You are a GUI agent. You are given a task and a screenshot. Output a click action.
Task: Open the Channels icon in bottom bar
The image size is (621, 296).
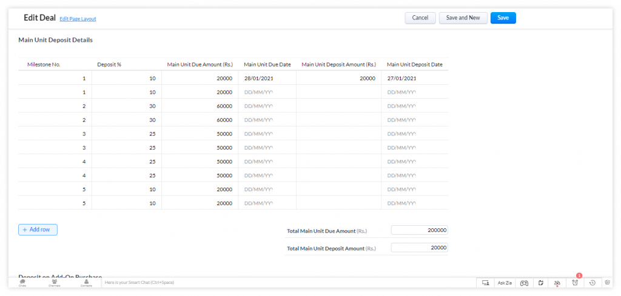(54, 282)
